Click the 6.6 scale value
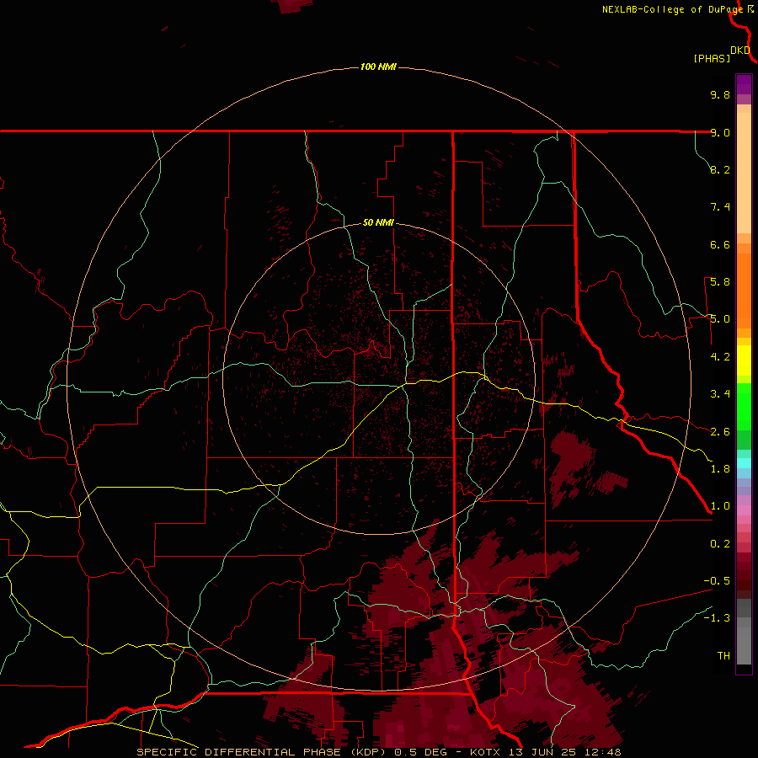 click(x=720, y=244)
